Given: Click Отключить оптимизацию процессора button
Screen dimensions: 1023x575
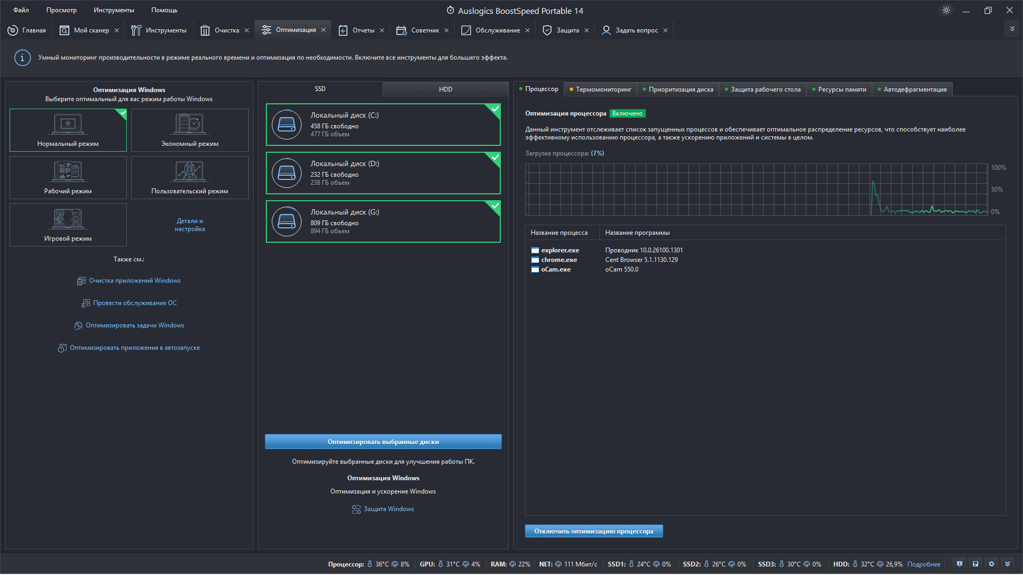Looking at the screenshot, I should (594, 531).
